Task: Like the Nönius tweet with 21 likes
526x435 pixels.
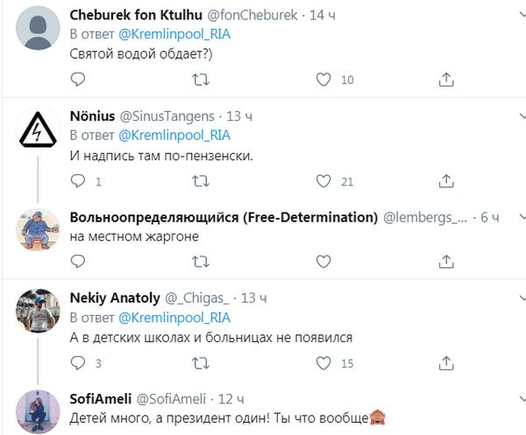Action: point(323,181)
